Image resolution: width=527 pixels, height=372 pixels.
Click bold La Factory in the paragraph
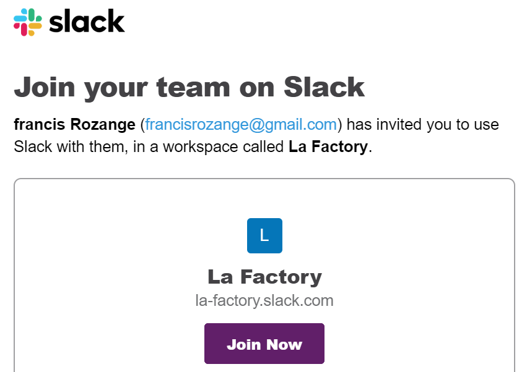[x=328, y=146]
